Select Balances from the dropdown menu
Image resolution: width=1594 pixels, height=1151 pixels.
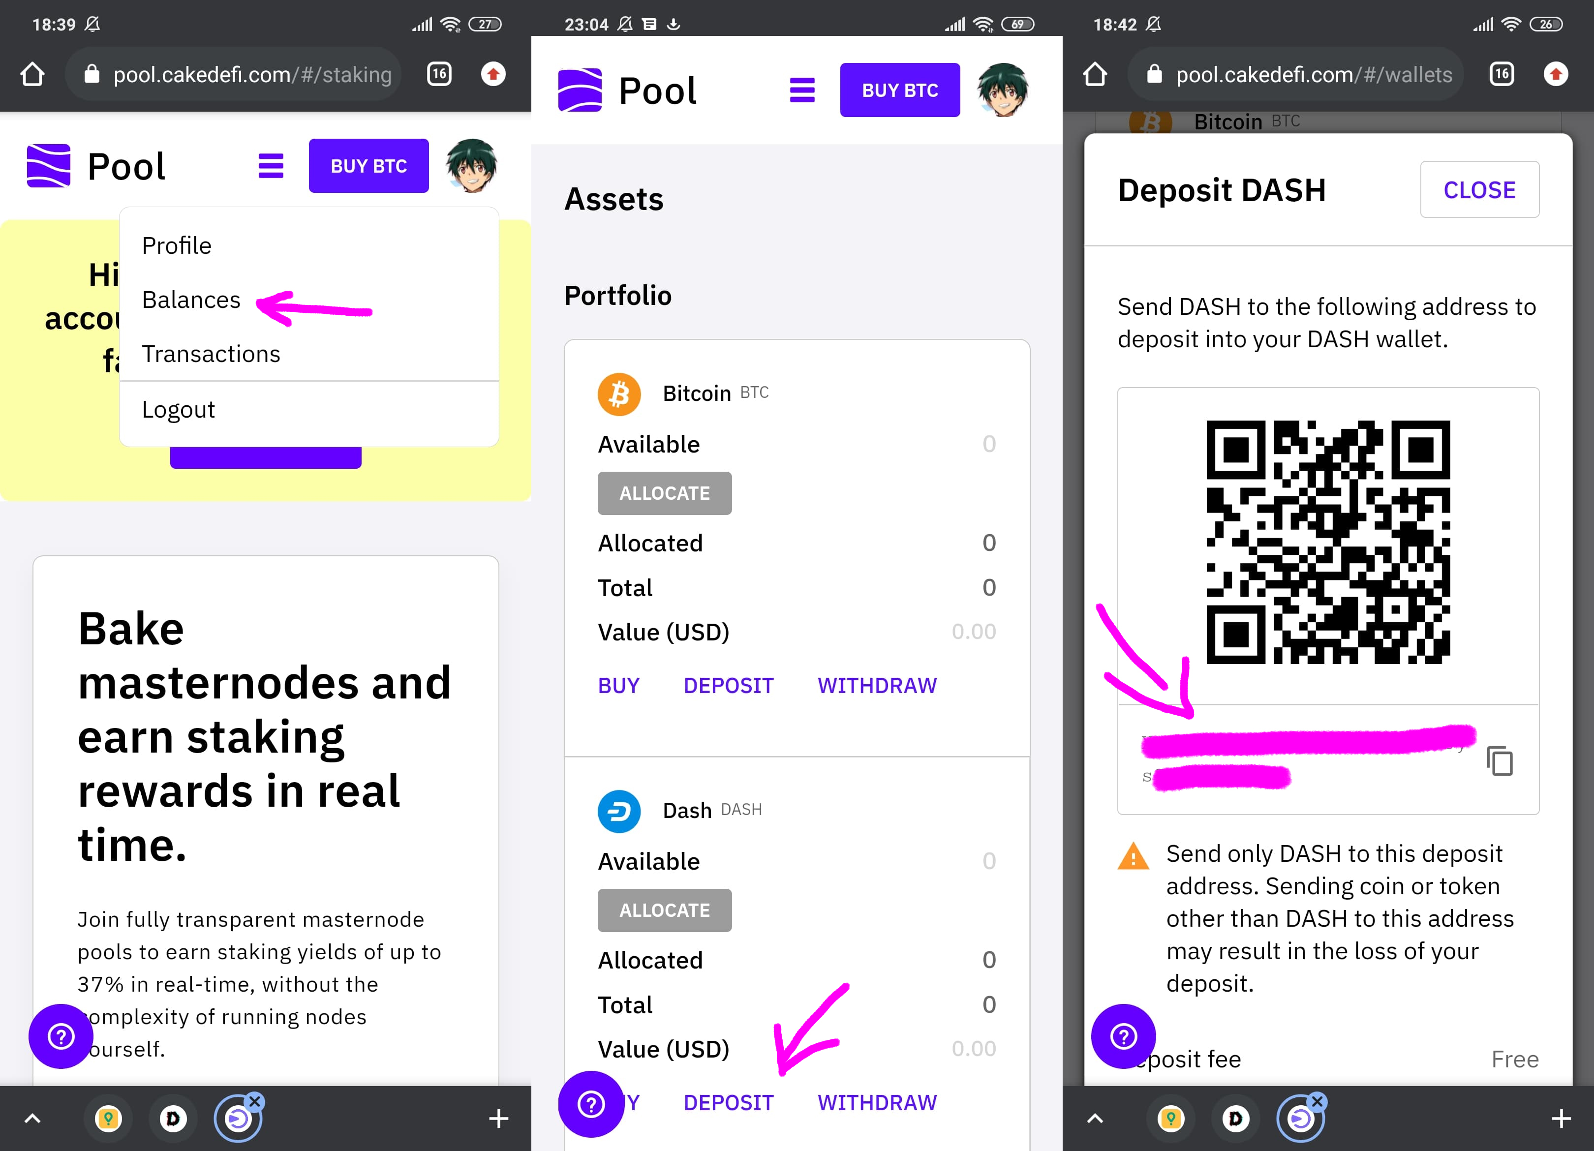click(309, 300)
